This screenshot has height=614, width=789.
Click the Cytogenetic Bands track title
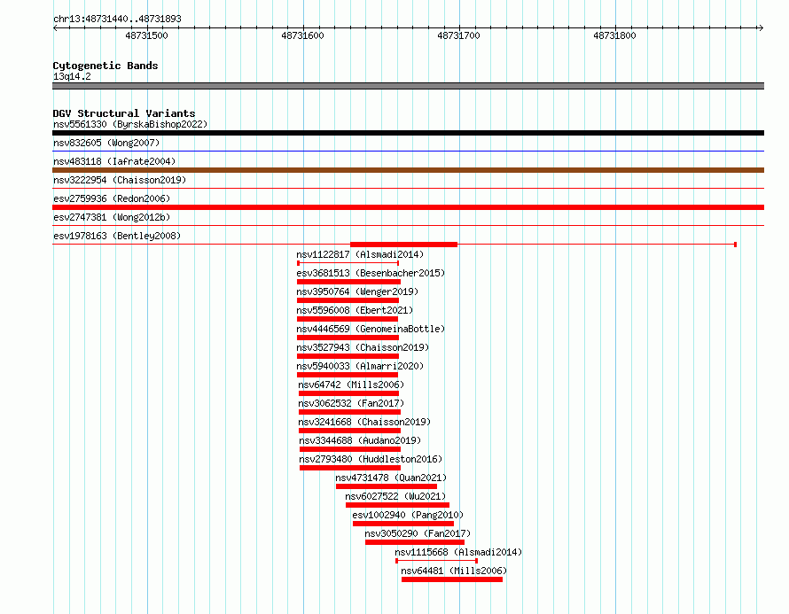(105, 66)
